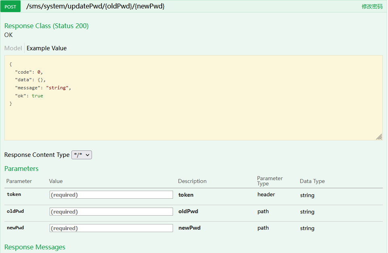
Task: Click the "string" message value in example
Action: (x=57, y=88)
